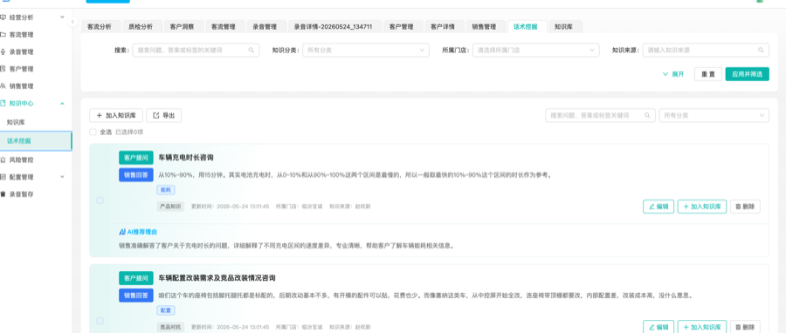
Task: Tick the 全选 checkbox
Action: 93,132
